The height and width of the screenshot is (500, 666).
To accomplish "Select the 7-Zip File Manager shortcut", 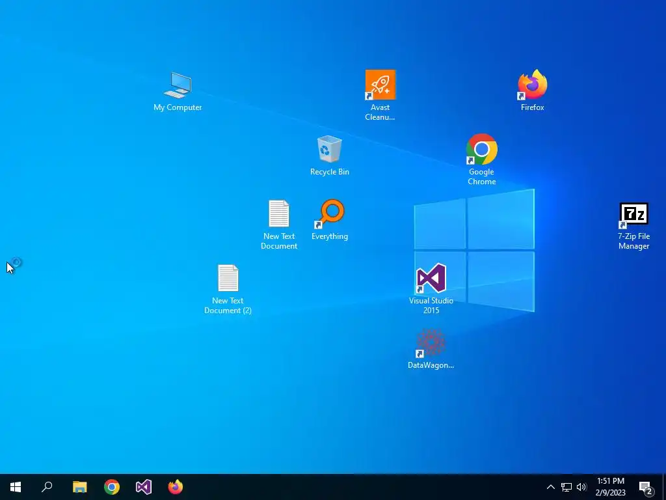I will click(x=633, y=226).
